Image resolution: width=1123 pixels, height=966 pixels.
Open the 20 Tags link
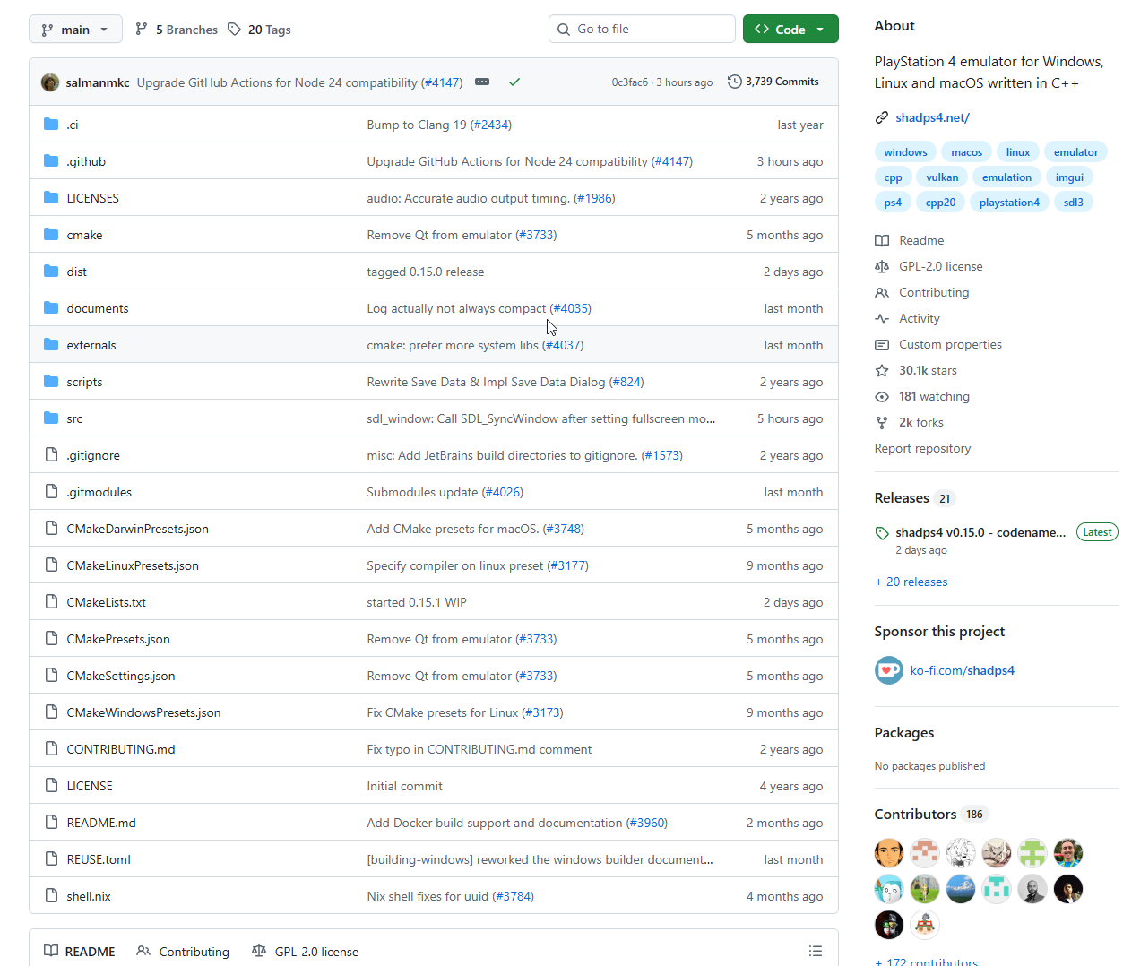[x=259, y=30]
